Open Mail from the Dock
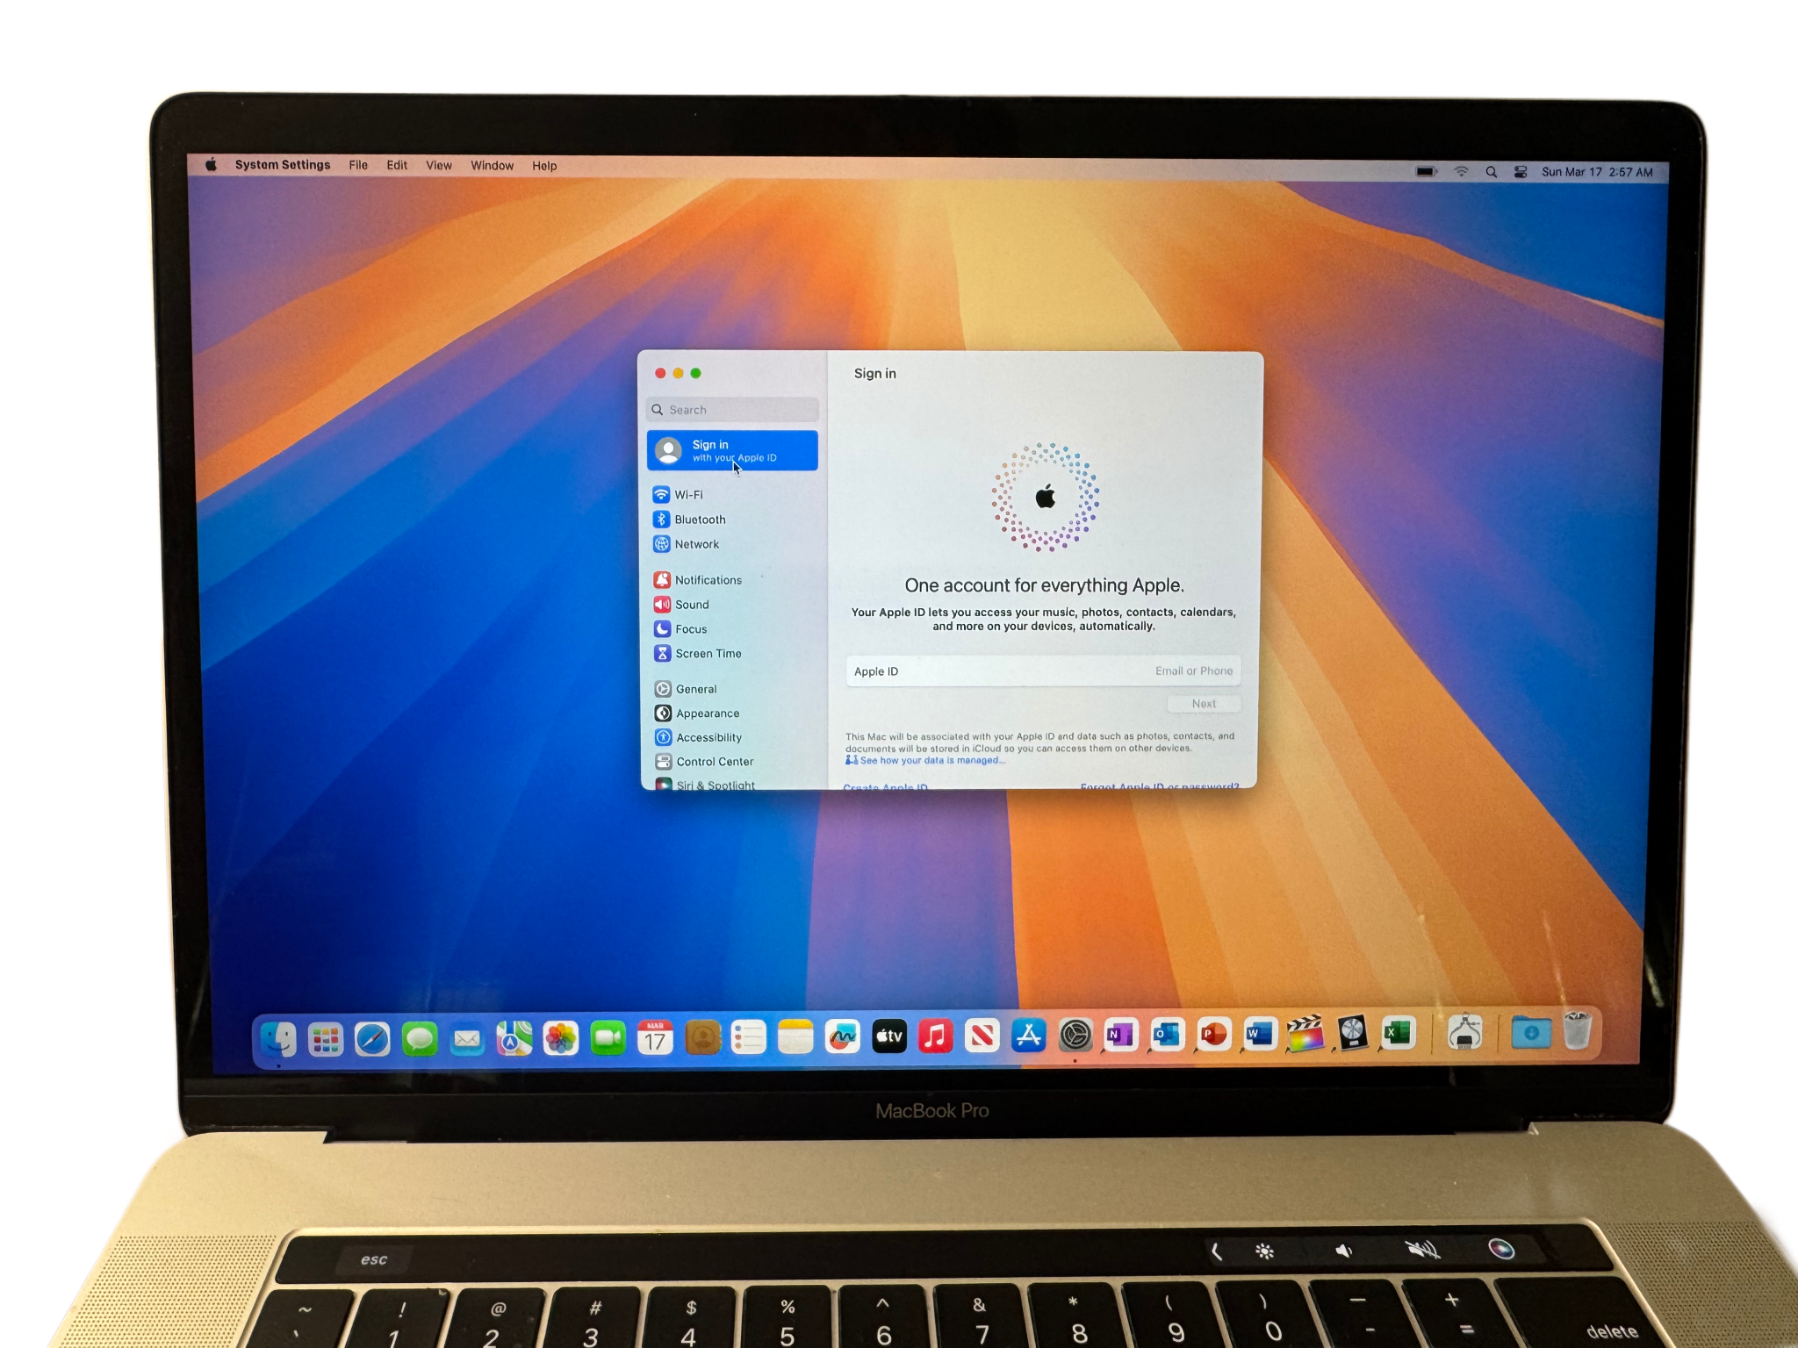The width and height of the screenshot is (1798, 1348). (x=467, y=1040)
